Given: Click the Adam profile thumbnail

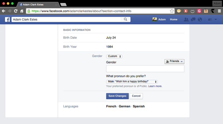Looking at the screenshot, I should coord(155,19).
